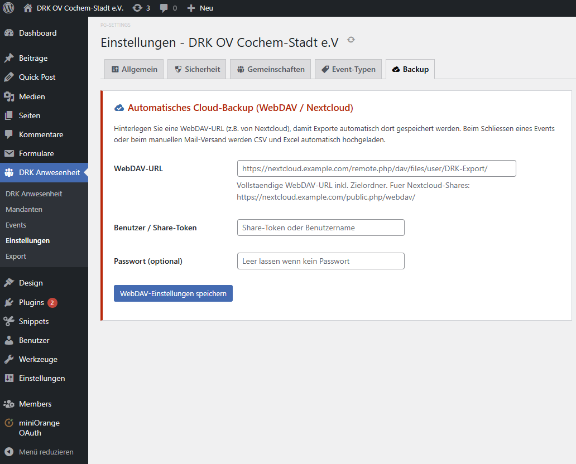
Task: Click the plus icon beside Neu
Action: [191, 8]
